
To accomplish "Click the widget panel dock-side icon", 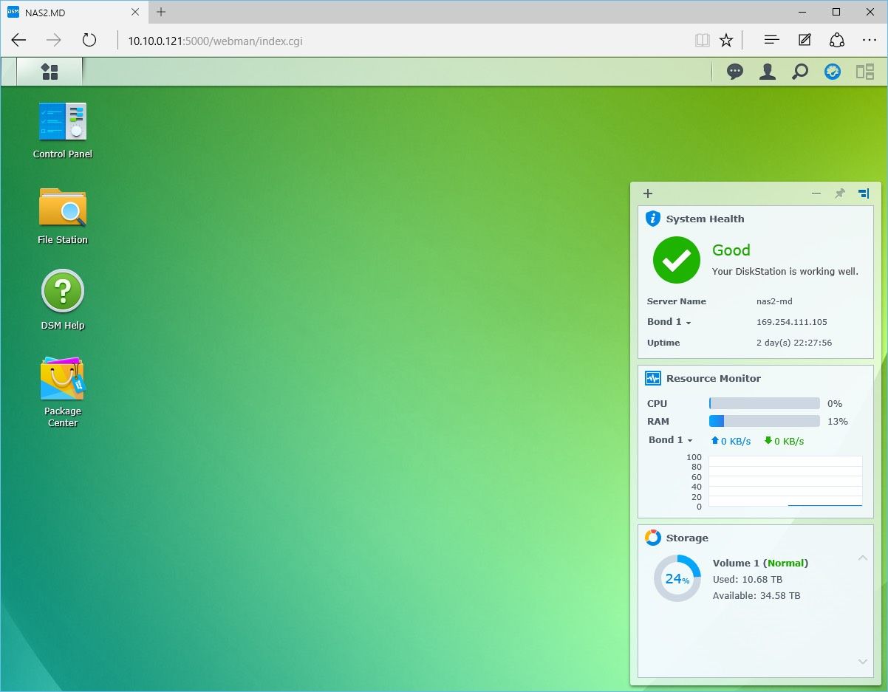I will coord(864,193).
